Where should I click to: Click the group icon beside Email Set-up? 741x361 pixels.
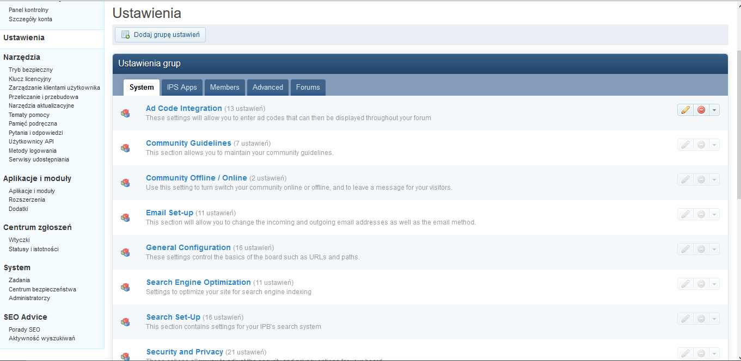(125, 217)
